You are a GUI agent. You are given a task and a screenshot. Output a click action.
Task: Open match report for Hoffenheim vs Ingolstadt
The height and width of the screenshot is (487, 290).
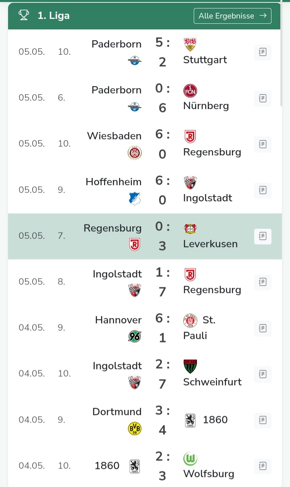(263, 190)
